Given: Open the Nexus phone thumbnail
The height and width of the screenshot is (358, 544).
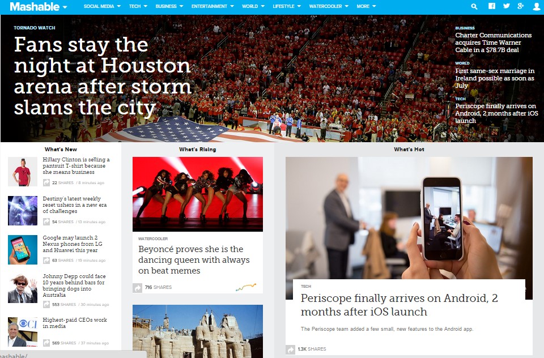Looking at the screenshot, I should coord(23,250).
